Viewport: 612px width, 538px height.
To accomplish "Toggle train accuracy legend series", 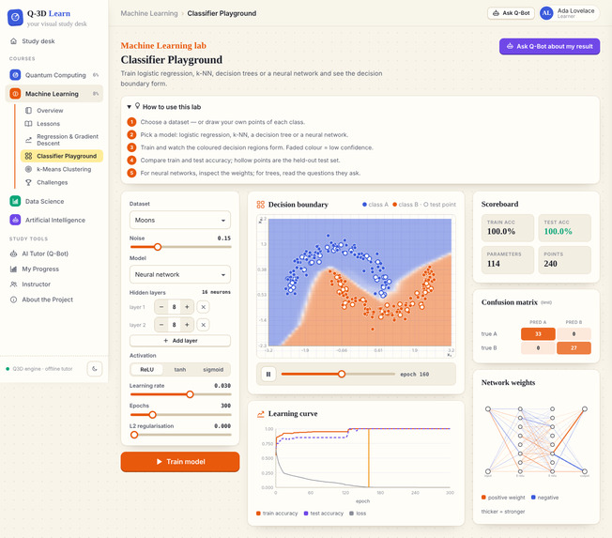I will (x=277, y=513).
